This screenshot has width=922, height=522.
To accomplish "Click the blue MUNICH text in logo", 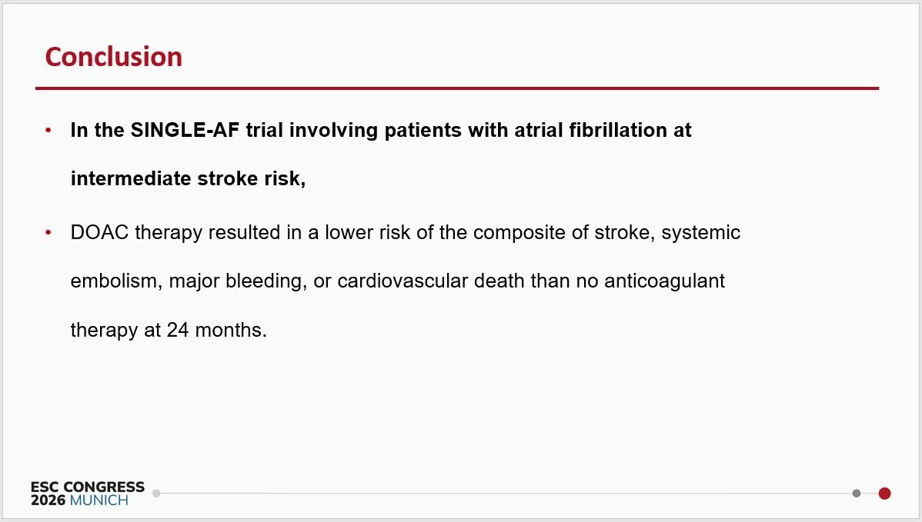I will [99, 500].
